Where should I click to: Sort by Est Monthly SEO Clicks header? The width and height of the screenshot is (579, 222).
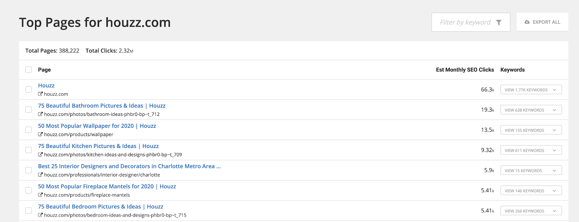pyautogui.click(x=465, y=70)
